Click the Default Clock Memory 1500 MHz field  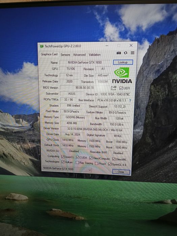pos(95,146)
